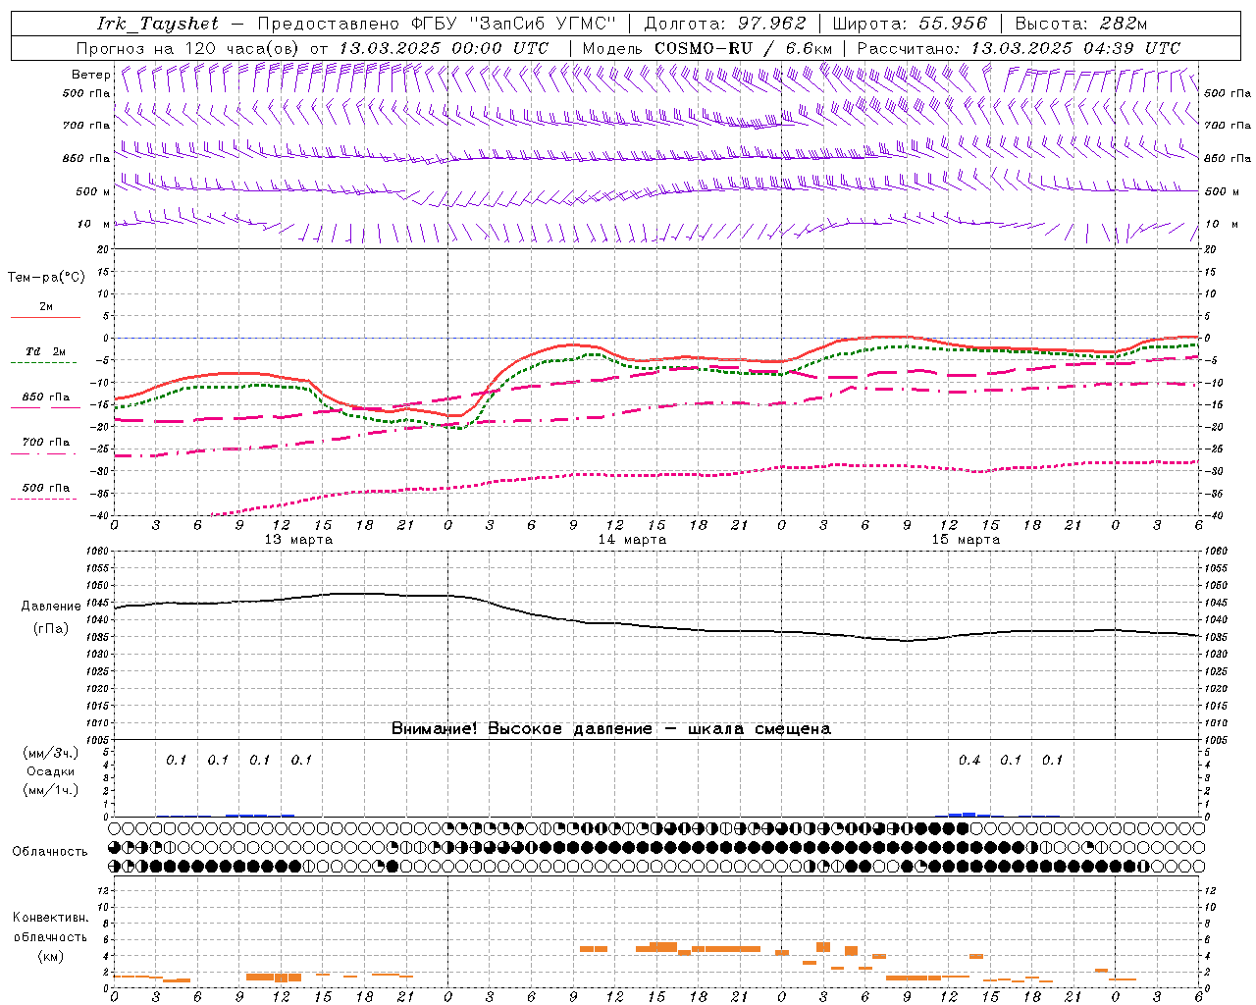Image resolution: width=1256 pixels, height=1005 pixels.
Task: Click the Модель COSMO-RU / 6.6км label
Action: pos(707,48)
